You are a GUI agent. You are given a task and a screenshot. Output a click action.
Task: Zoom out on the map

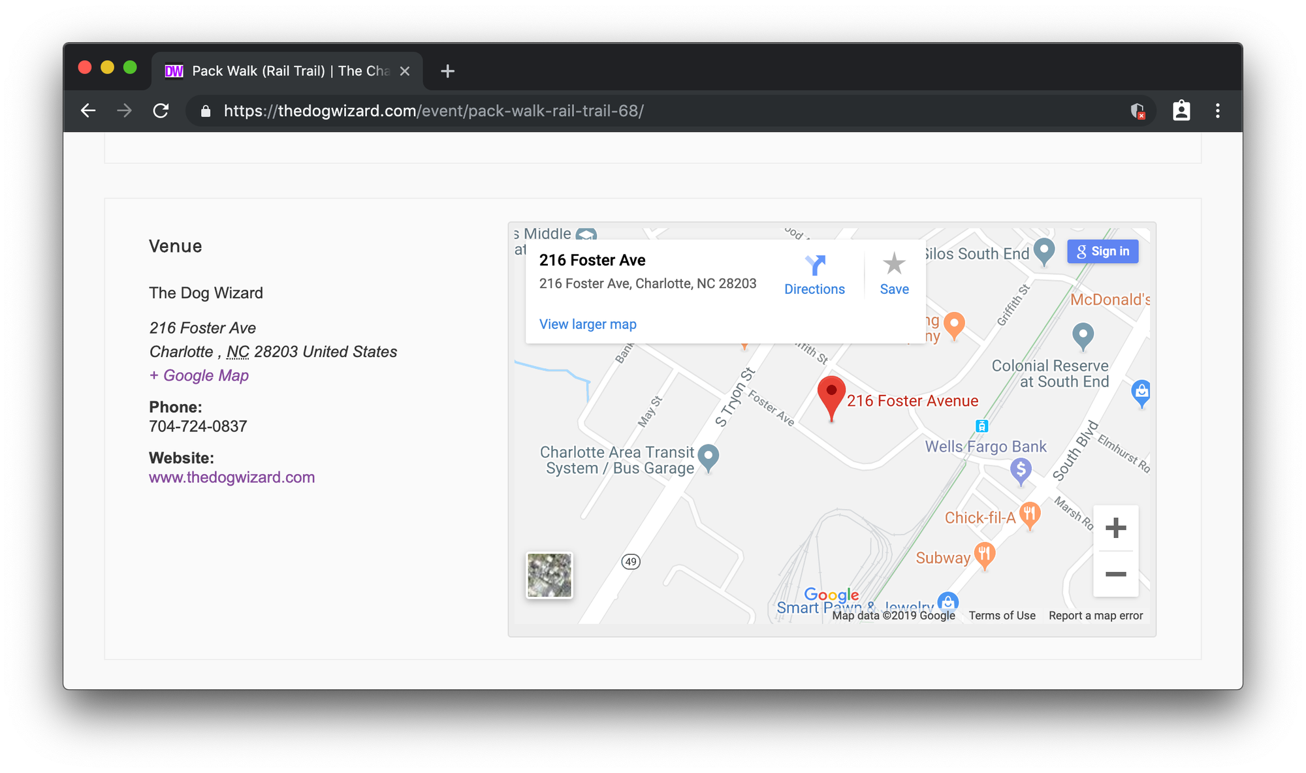[x=1116, y=574]
